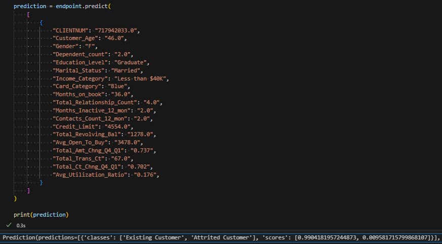Click the 0.3s execution time label
This screenshot has height=244, width=442.
(21, 225)
